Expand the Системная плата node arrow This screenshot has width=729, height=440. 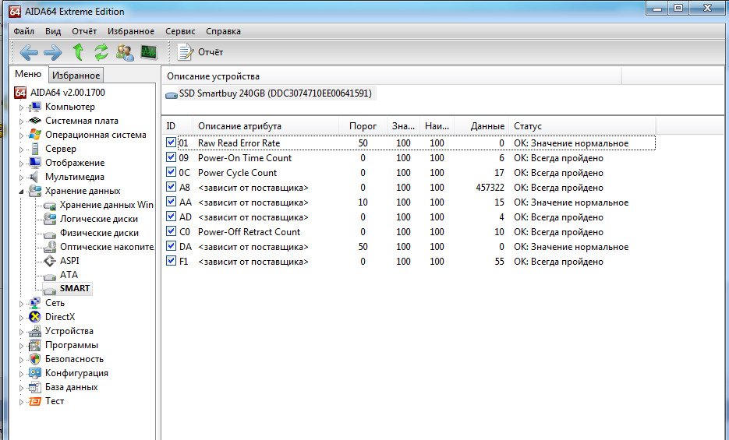click(21, 121)
